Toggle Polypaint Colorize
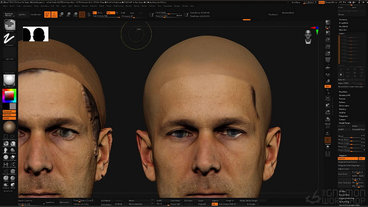The height and width of the screenshot is (207, 368). click(x=348, y=159)
